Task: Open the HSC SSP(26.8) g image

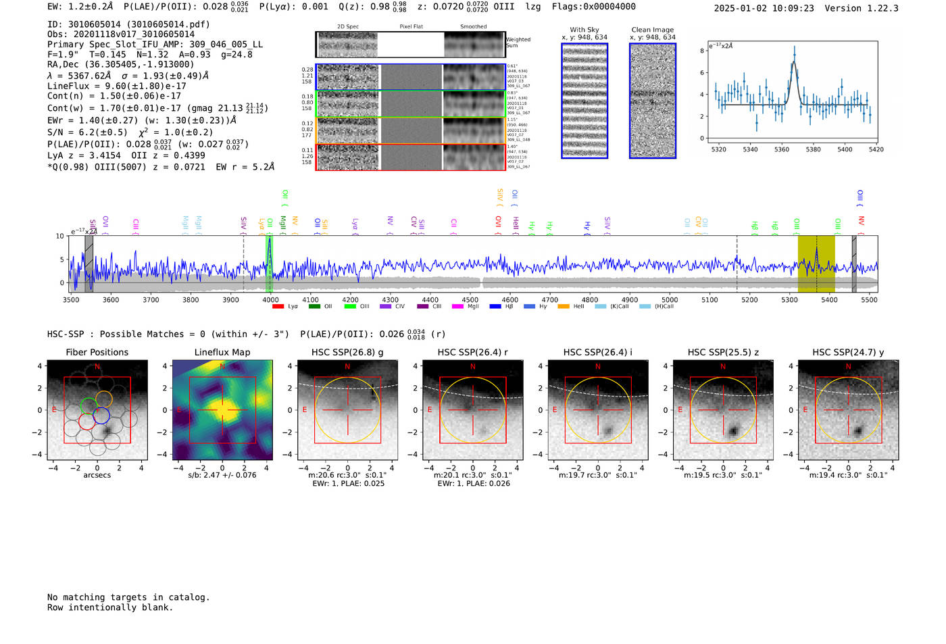Action: click(347, 410)
